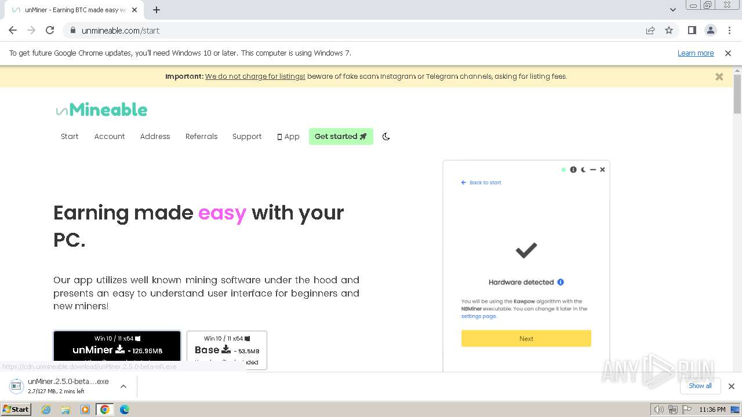Screen dimensions: 742x417
Task: Open Chrome side panel
Action: tap(692, 30)
